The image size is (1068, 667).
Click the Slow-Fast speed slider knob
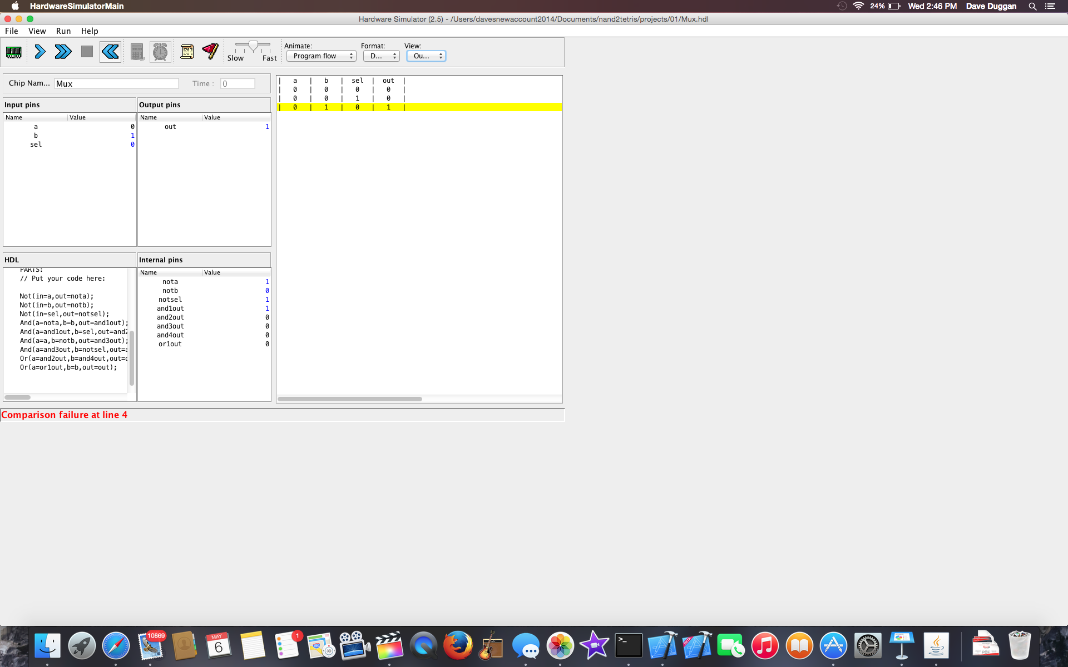253,46
